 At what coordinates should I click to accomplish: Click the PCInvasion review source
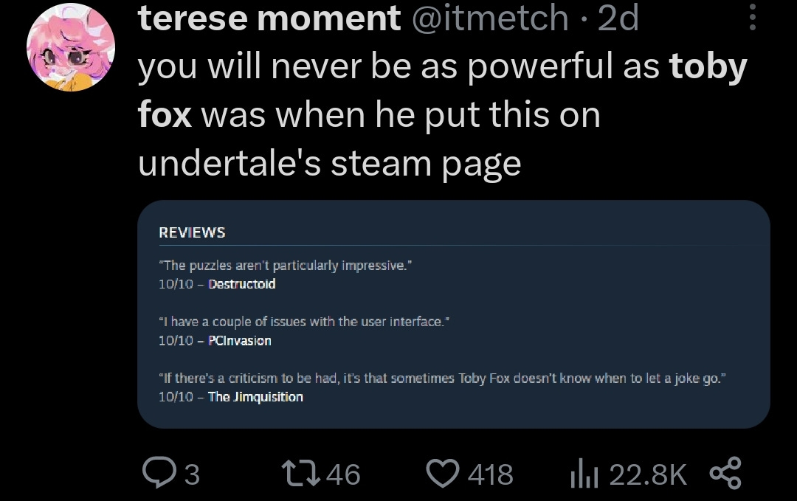240,340
